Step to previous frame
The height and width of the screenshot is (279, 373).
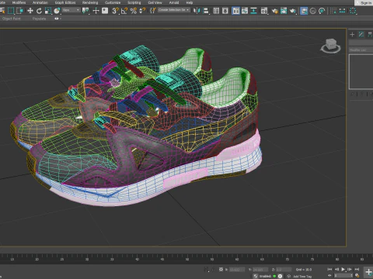[336, 269]
